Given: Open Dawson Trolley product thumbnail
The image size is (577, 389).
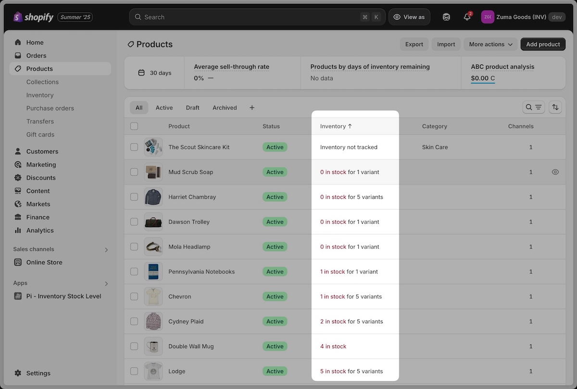Looking at the screenshot, I should click(x=153, y=222).
